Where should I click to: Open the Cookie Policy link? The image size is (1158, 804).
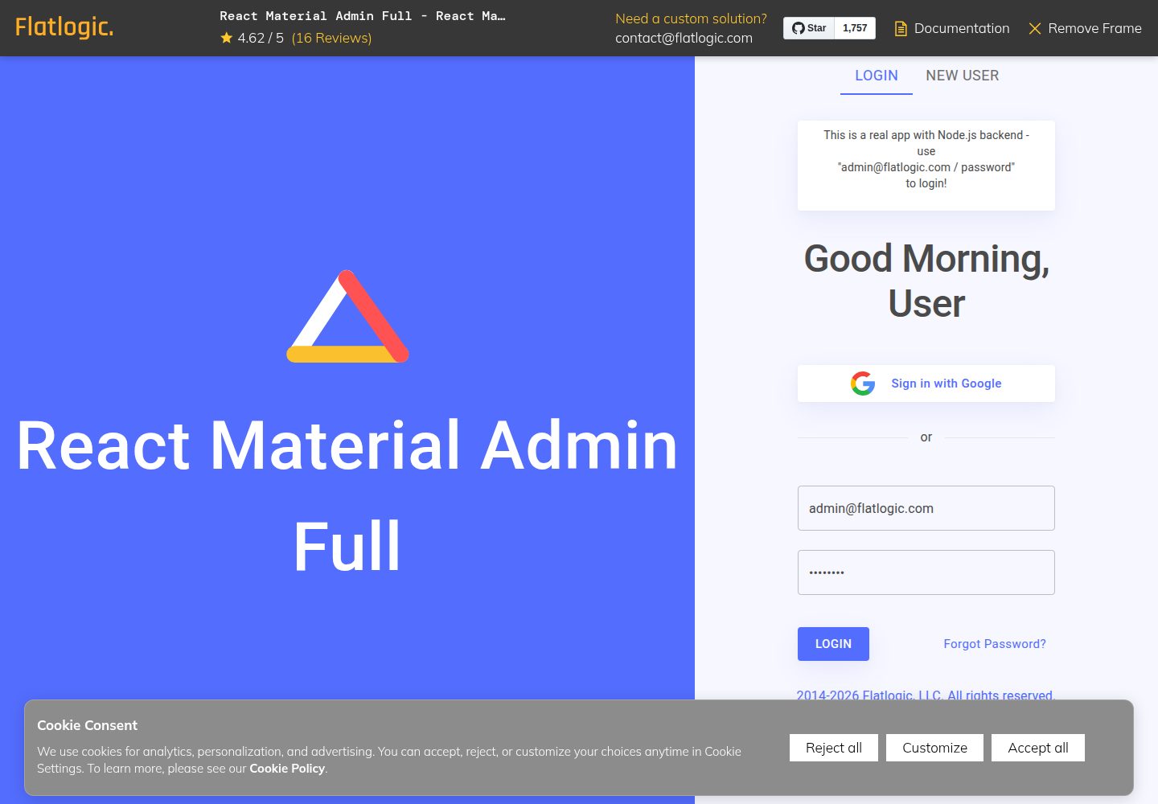[x=287, y=769]
